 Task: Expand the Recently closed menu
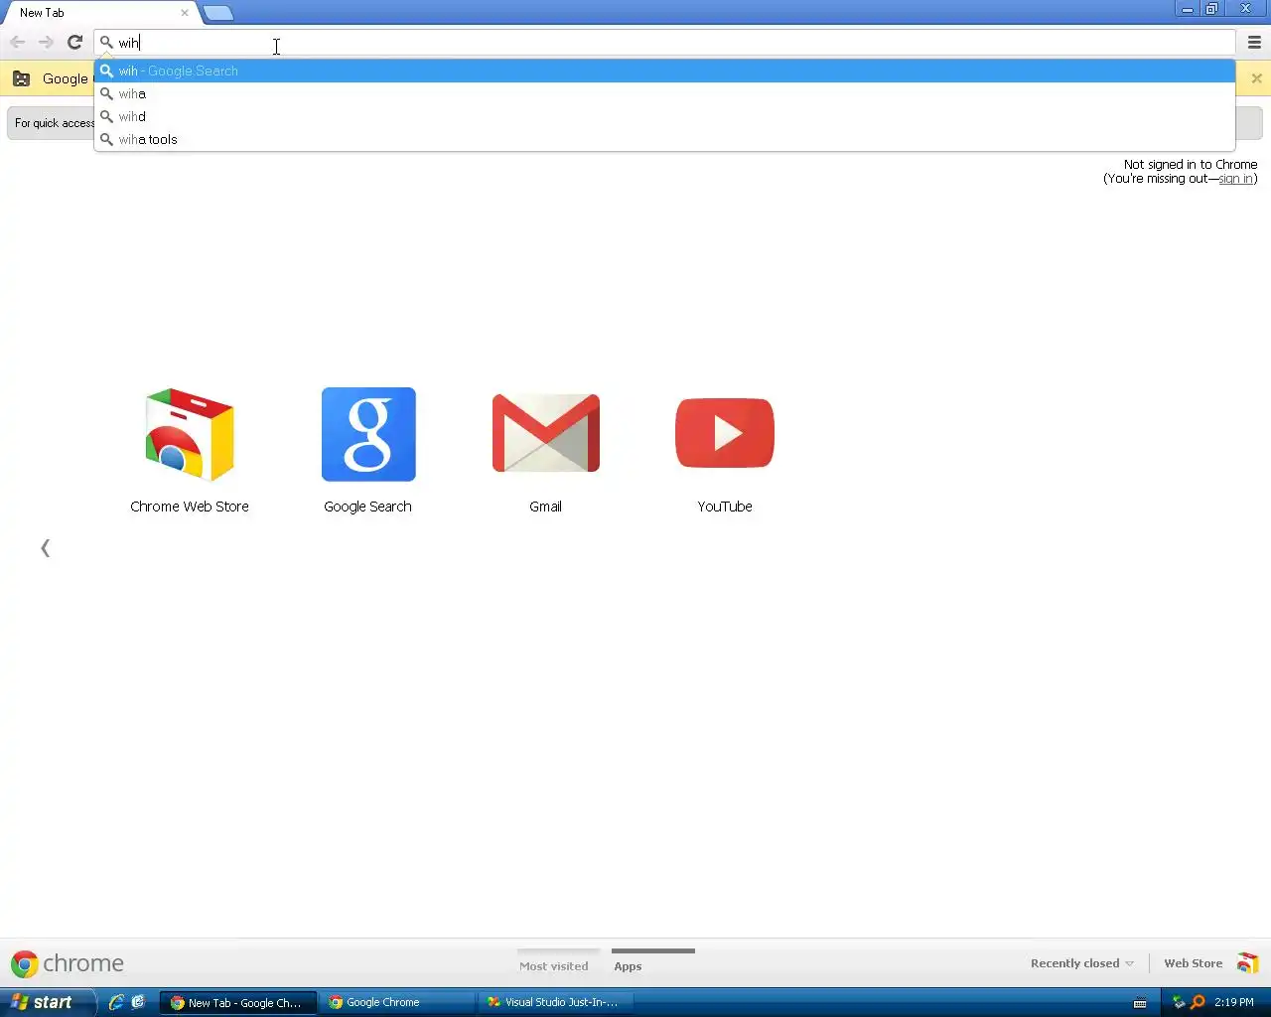[x=1081, y=963]
